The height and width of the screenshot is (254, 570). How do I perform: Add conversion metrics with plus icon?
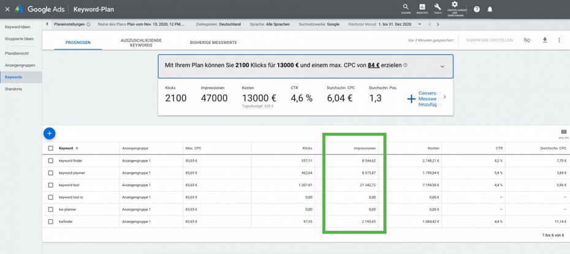(x=411, y=99)
